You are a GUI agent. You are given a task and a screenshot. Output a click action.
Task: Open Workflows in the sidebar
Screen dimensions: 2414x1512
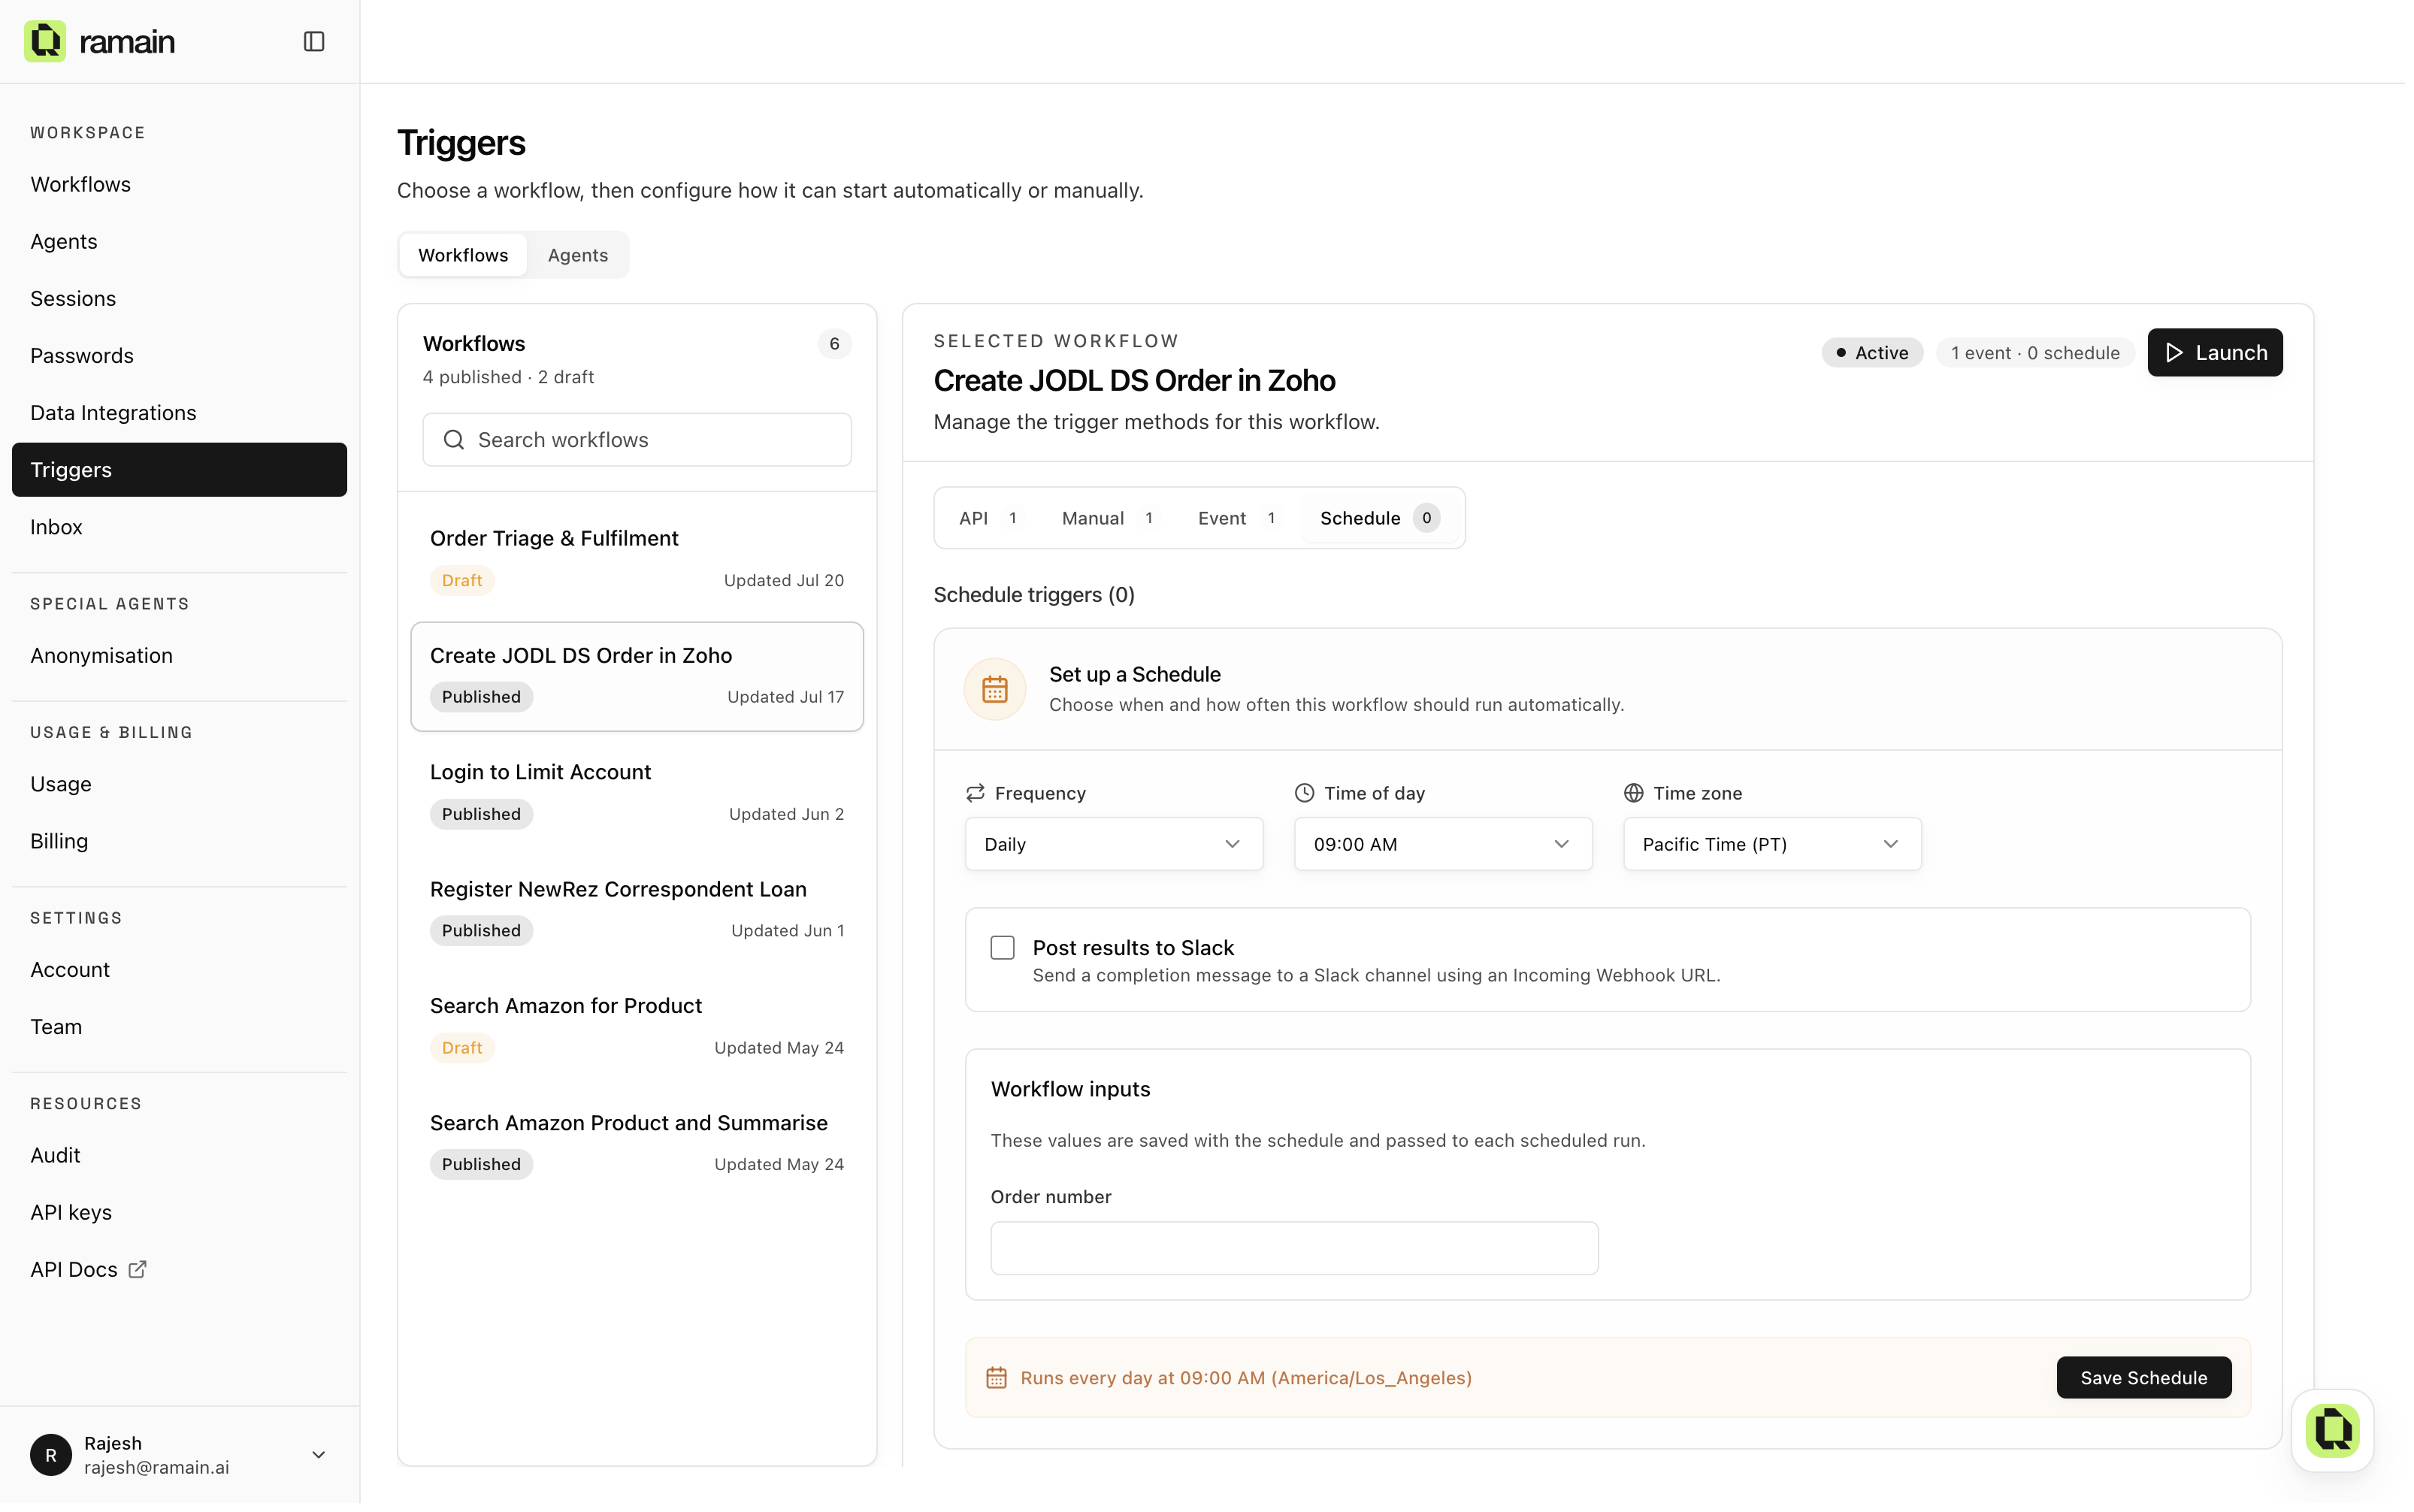click(x=180, y=185)
